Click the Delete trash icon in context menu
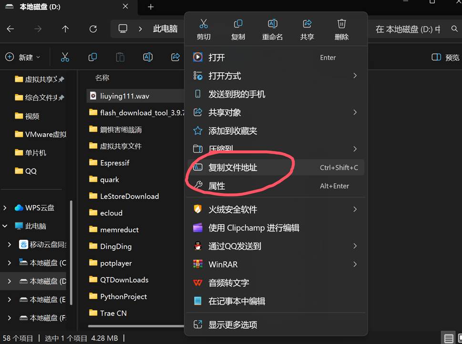Screen dimensions: 462x344 [x=341, y=29]
